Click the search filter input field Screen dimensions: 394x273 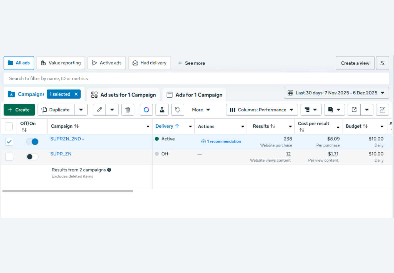pos(196,78)
